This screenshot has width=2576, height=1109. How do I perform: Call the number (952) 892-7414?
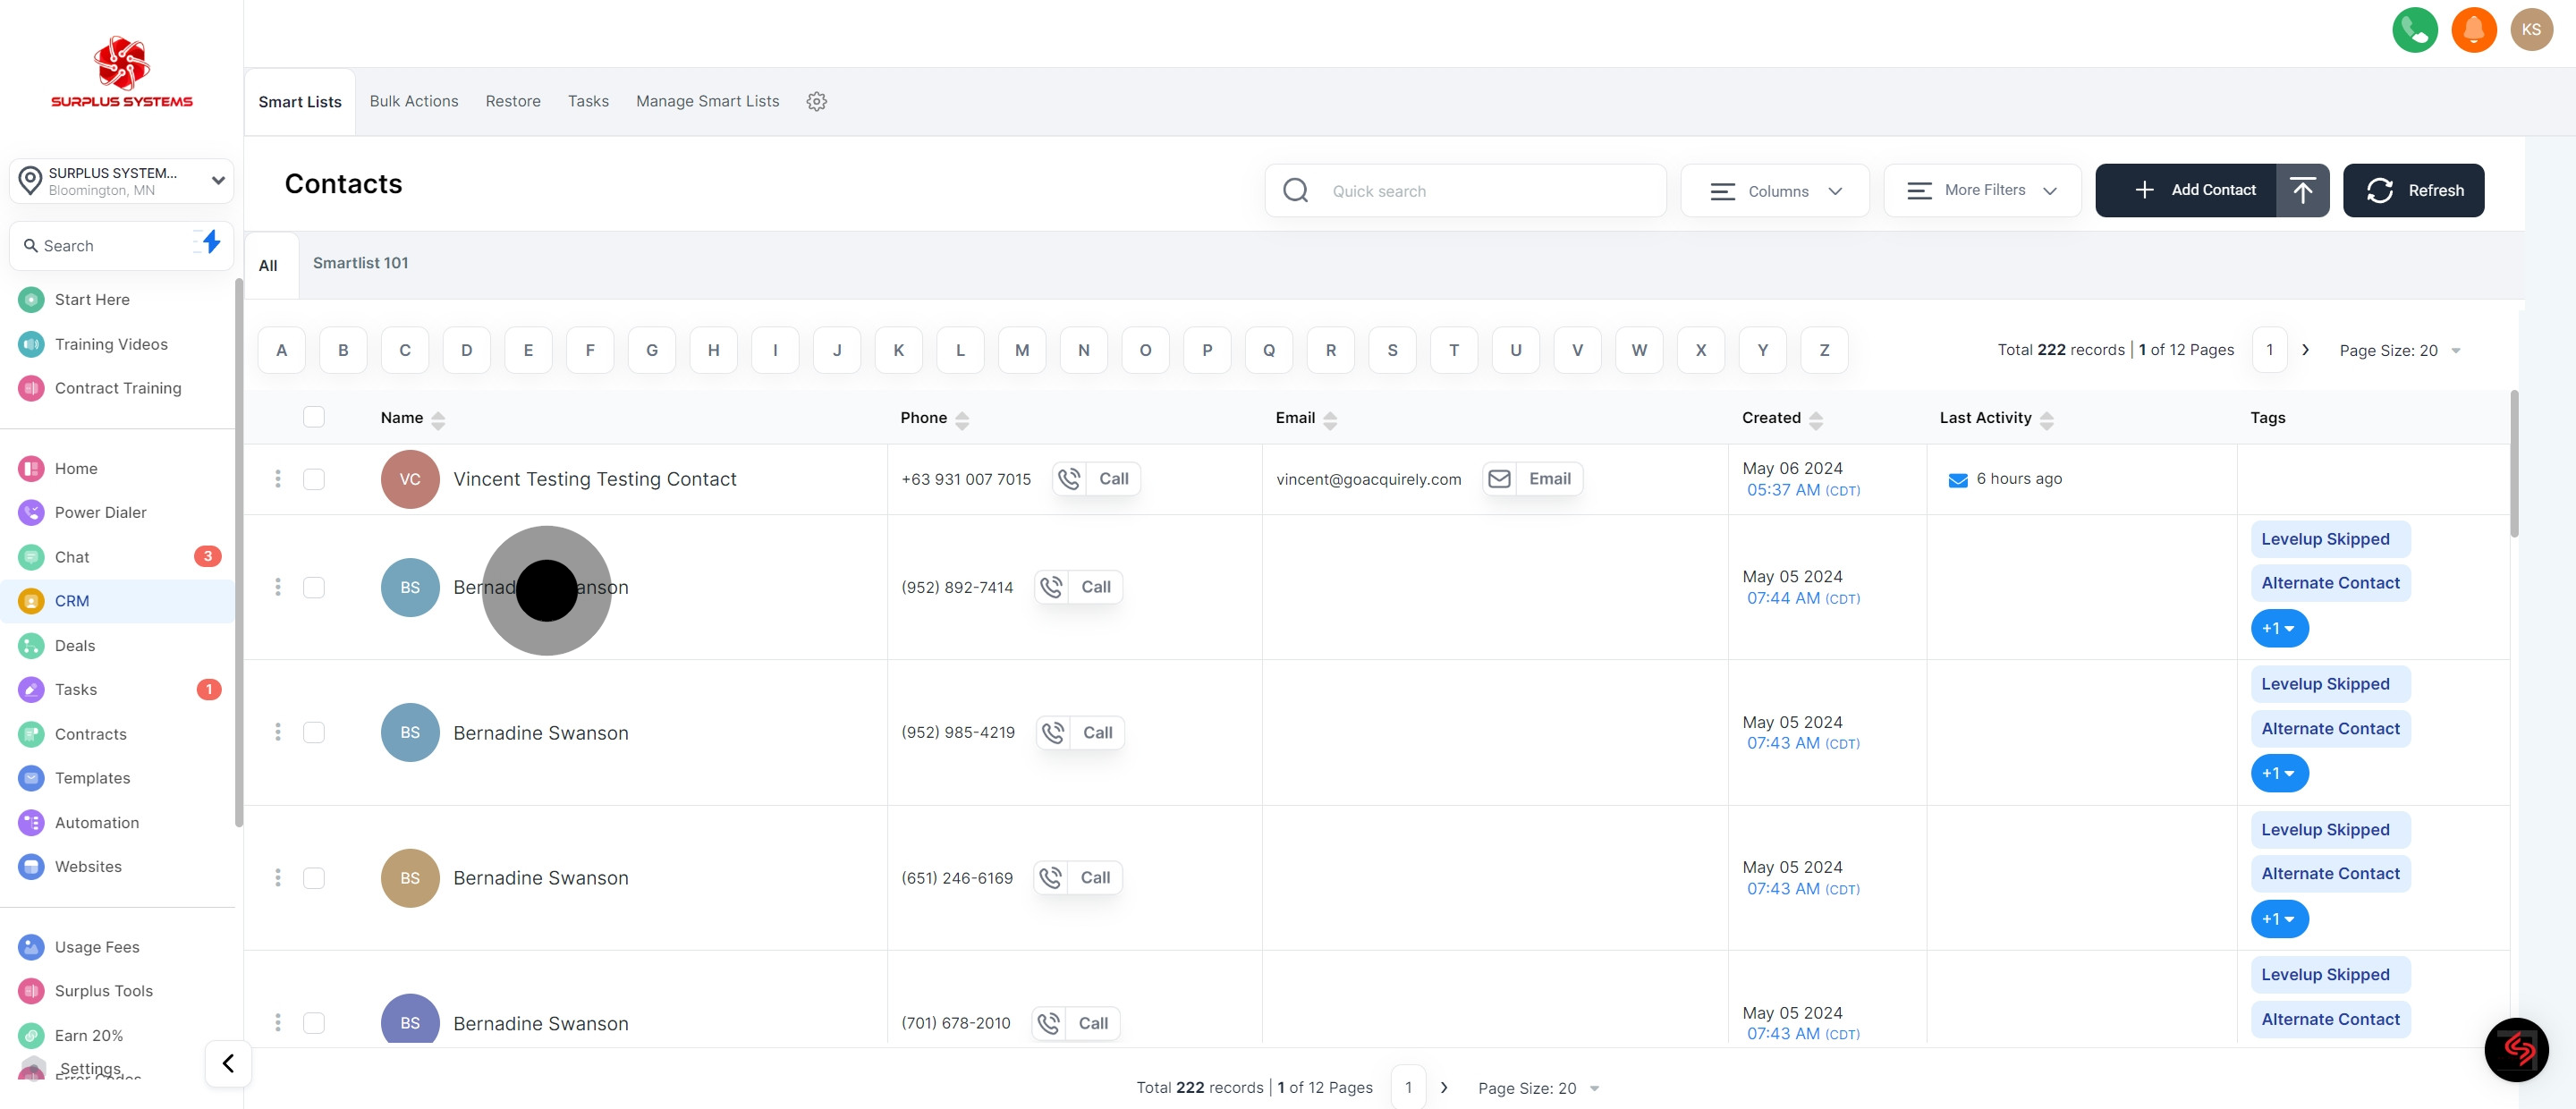(x=1078, y=587)
